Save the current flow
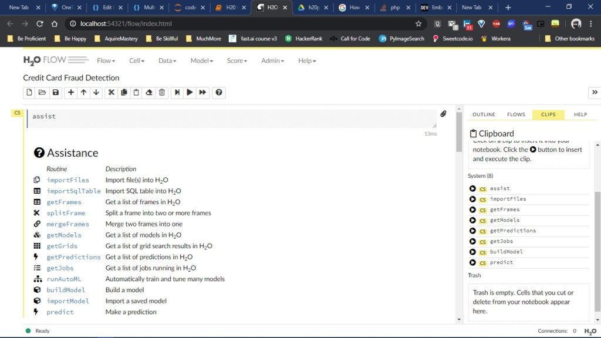601x338 pixels. click(55, 92)
